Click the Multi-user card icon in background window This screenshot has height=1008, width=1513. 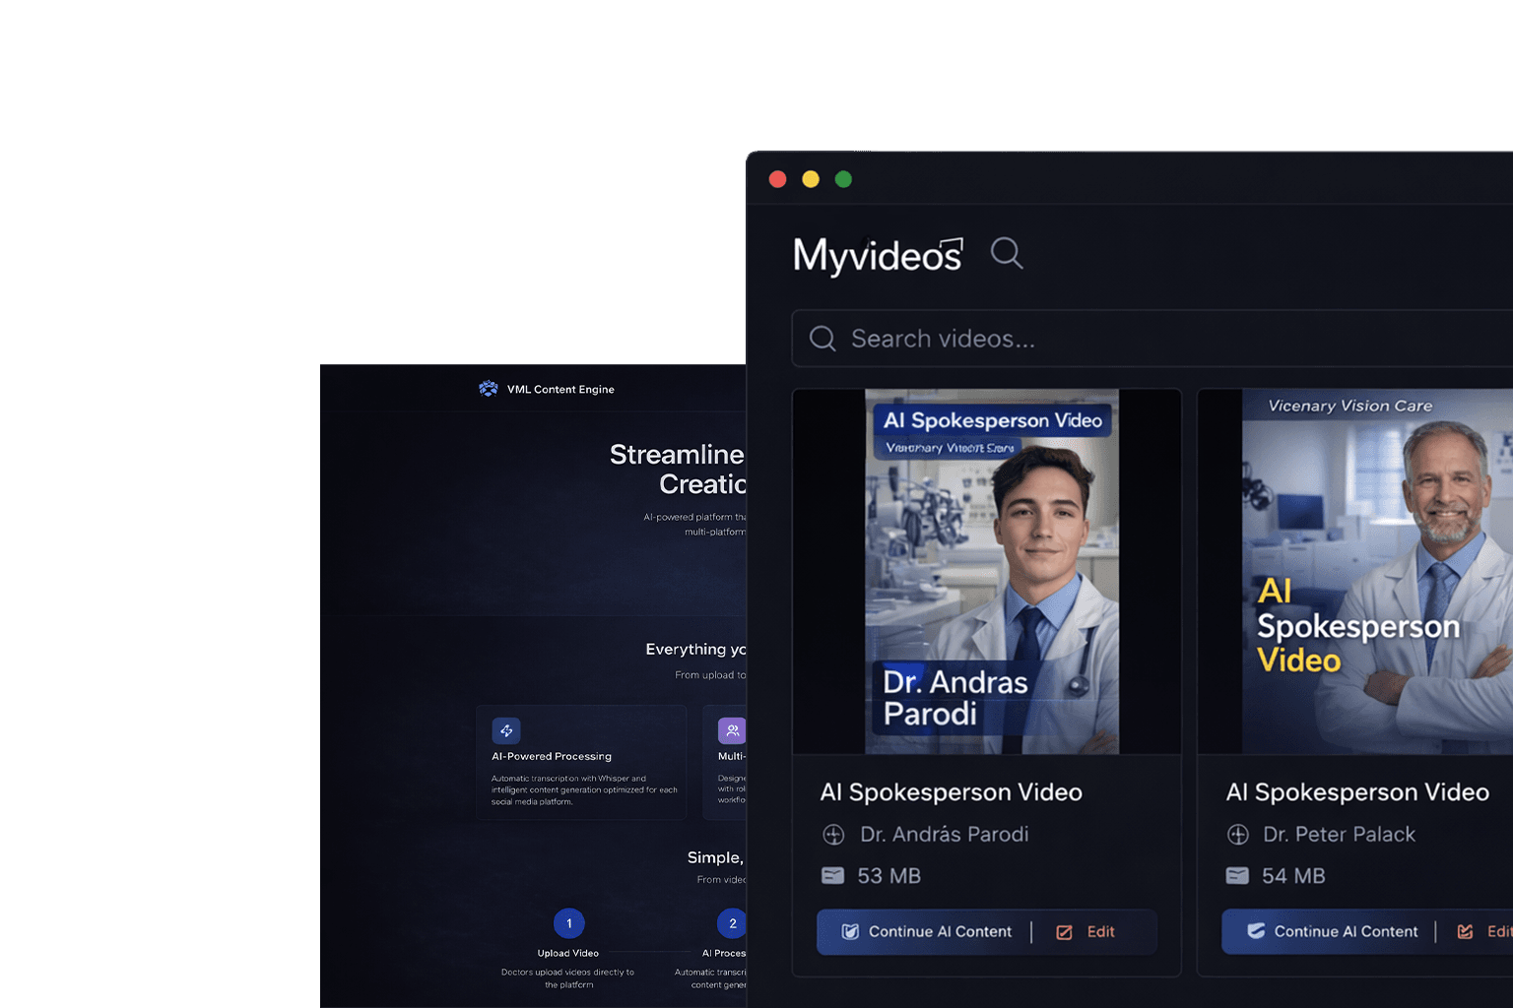[732, 730]
